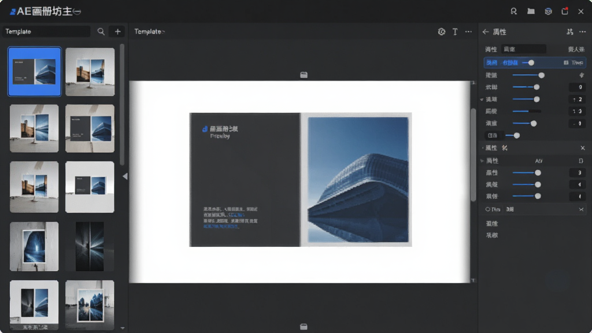The width and height of the screenshot is (592, 333).
Task: Click the handle icon above the canvas page
Action: (x=304, y=75)
